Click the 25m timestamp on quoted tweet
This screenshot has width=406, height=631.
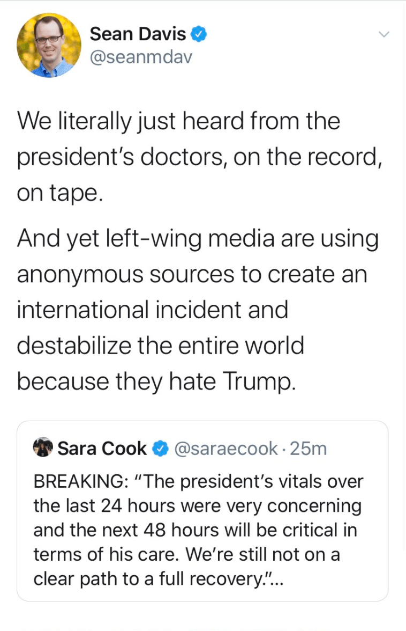coord(308,448)
